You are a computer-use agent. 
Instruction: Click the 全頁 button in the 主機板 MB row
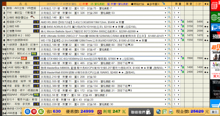click(x=36, y=26)
